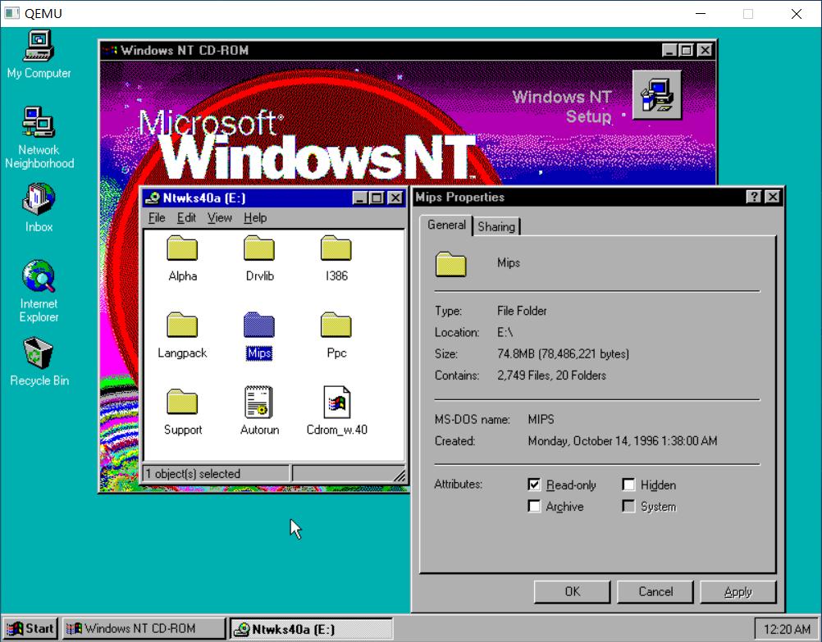Click Cancel in Mips Properties
Screen dimensions: 822x642
655,591
